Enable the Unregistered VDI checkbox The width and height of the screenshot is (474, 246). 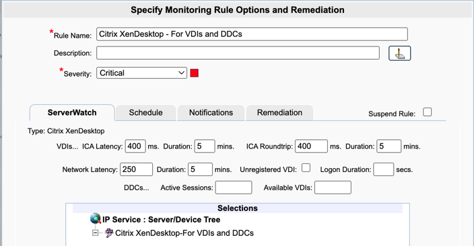(x=306, y=168)
